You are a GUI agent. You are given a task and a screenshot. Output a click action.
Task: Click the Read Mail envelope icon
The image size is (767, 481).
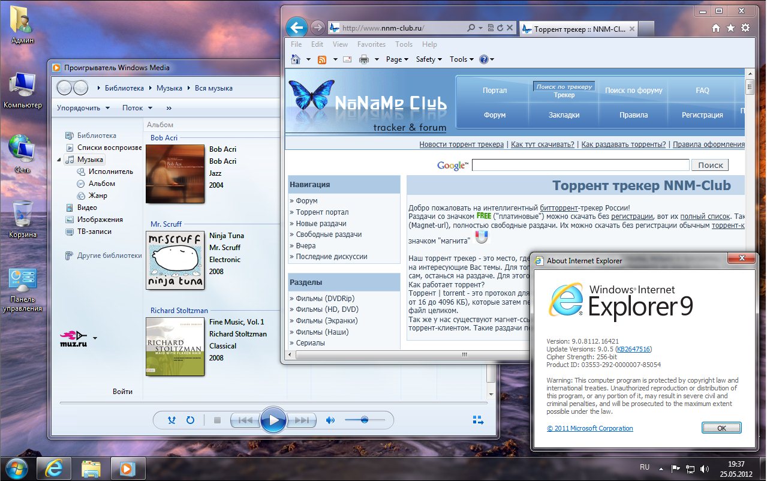[x=347, y=59]
